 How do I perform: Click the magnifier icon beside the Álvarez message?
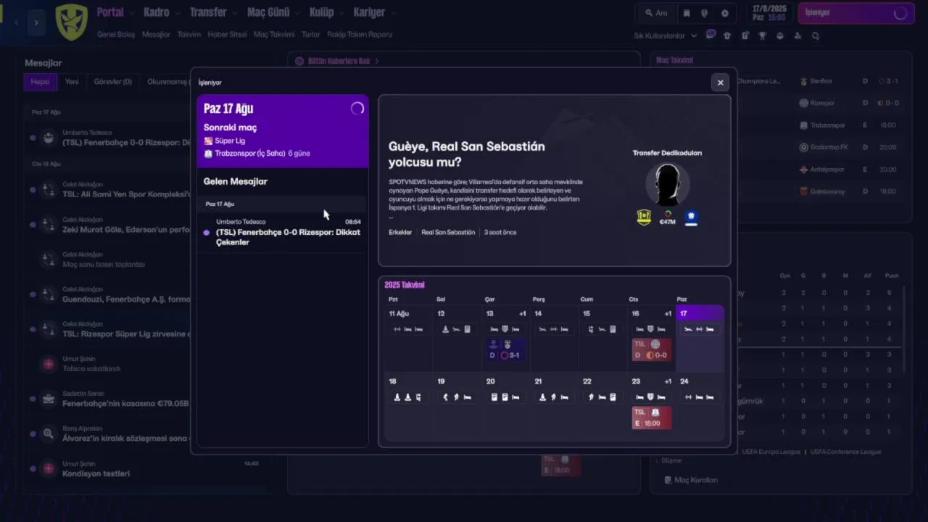click(49, 434)
